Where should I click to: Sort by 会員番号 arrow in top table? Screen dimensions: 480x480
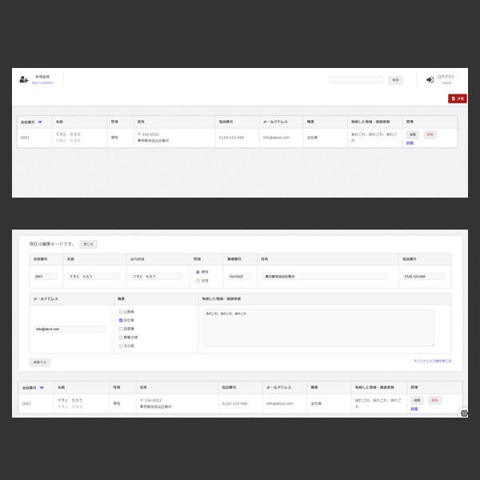tap(40, 122)
